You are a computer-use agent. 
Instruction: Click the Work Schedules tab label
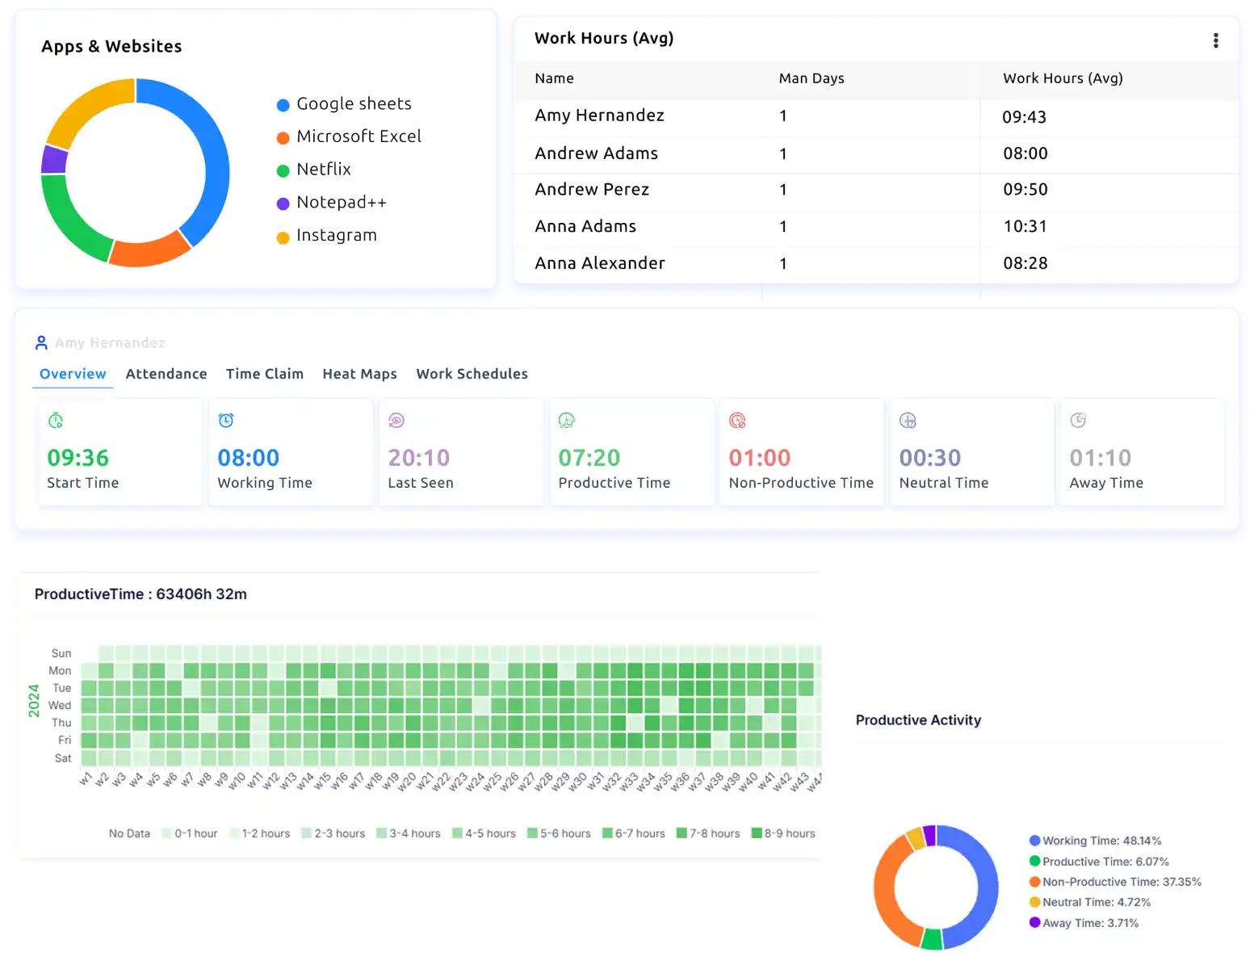coord(472,374)
